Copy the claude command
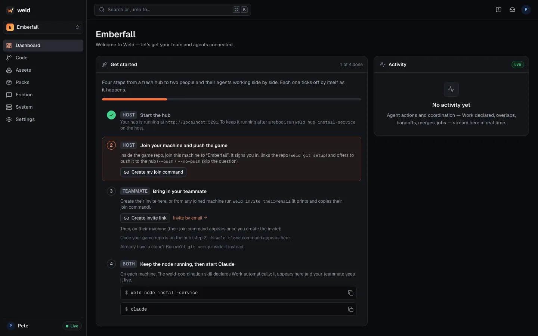The height and width of the screenshot is (336, 538). [350, 309]
